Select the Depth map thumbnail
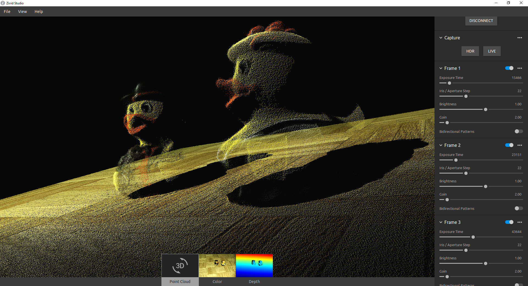Screen dimensions: 528x286 pyautogui.click(x=254, y=266)
